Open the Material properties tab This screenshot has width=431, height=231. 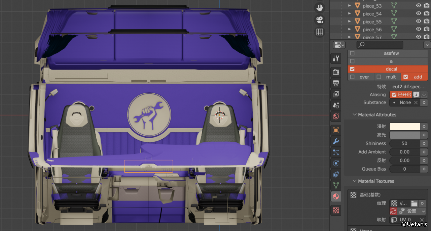click(x=335, y=196)
